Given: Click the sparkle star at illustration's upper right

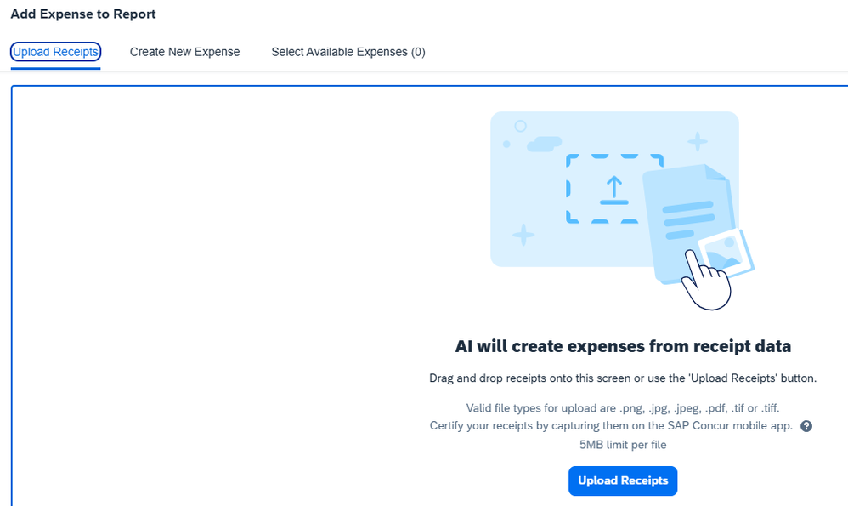Looking at the screenshot, I should click(697, 142).
